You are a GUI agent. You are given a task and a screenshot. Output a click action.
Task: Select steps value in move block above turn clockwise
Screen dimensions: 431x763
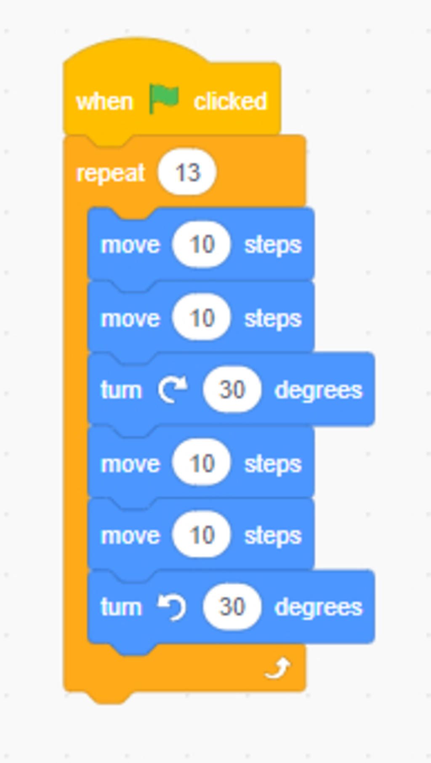coord(202,318)
